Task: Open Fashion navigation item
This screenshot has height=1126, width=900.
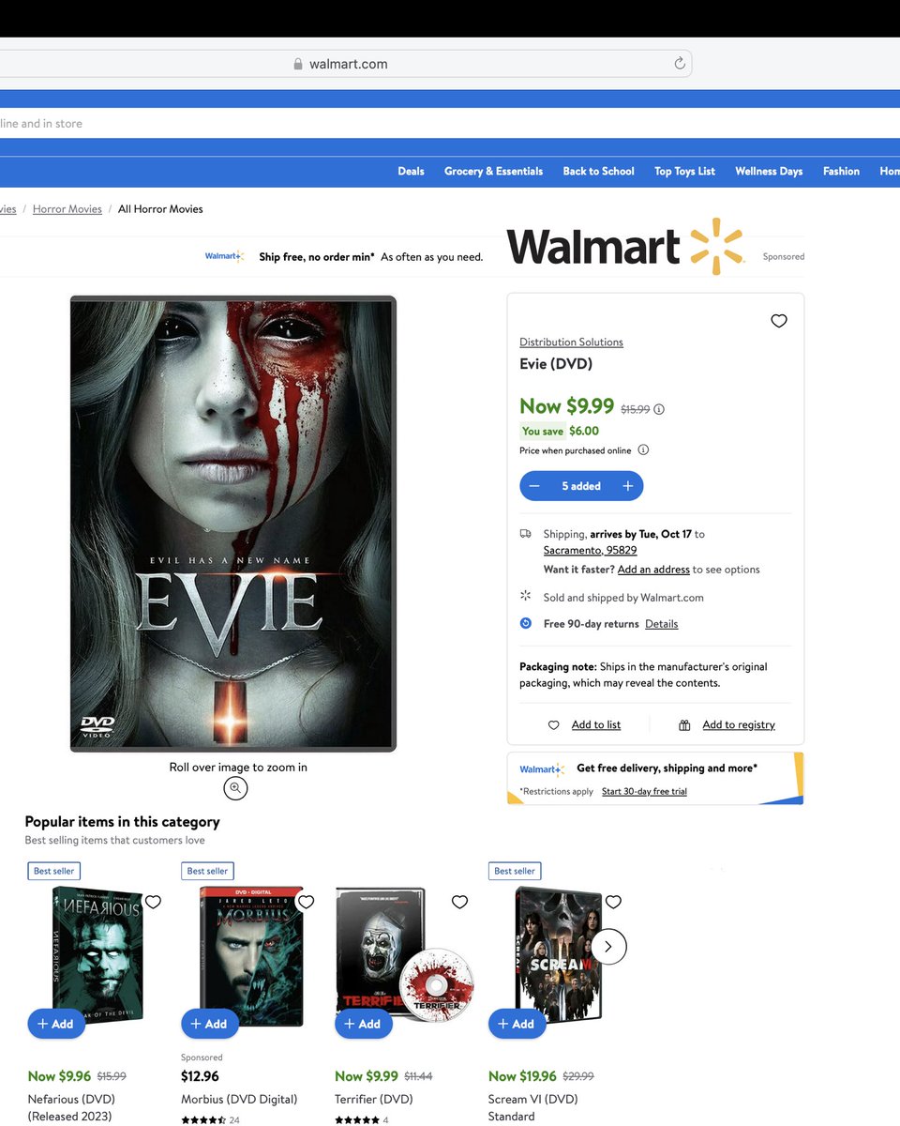Action: point(841,171)
